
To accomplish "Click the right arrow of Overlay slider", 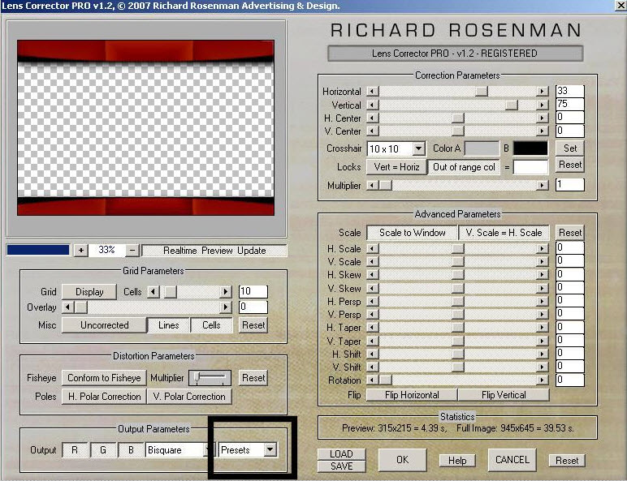I will (x=226, y=307).
